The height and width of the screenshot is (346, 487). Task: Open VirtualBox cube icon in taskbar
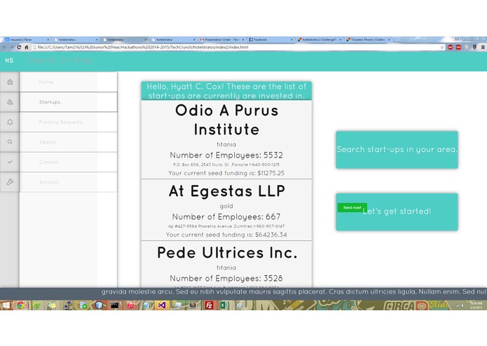(x=99, y=305)
